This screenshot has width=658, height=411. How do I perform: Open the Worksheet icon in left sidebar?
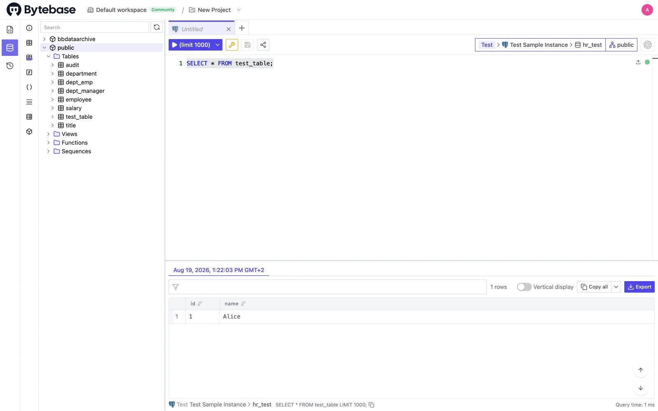click(x=10, y=30)
